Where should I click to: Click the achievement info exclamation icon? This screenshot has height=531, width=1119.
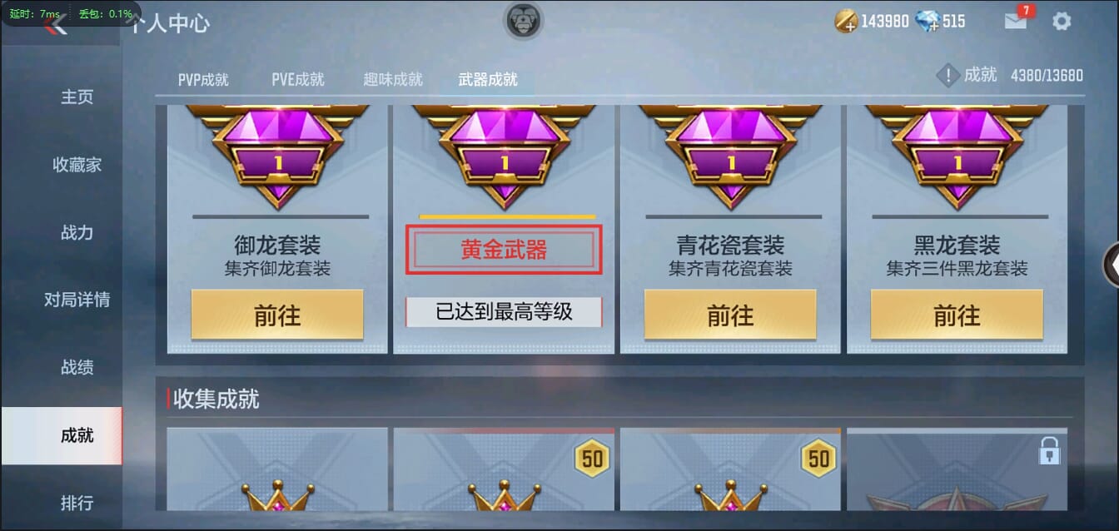[x=948, y=76]
